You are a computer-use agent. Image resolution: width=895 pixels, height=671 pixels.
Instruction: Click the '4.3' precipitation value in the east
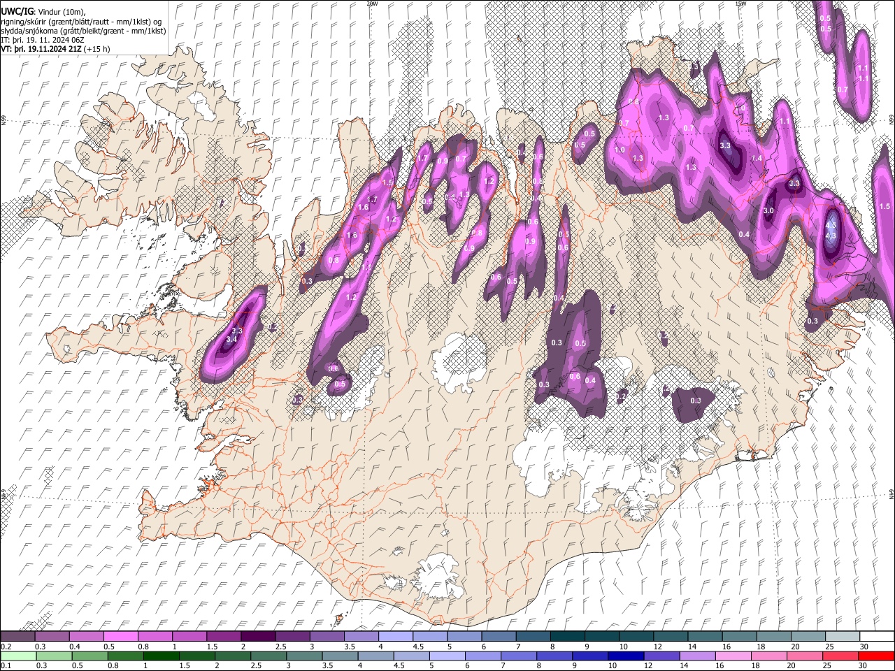pyautogui.click(x=831, y=236)
